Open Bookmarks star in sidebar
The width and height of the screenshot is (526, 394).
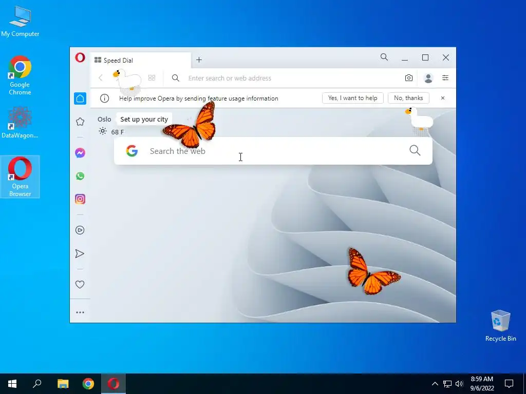click(80, 122)
